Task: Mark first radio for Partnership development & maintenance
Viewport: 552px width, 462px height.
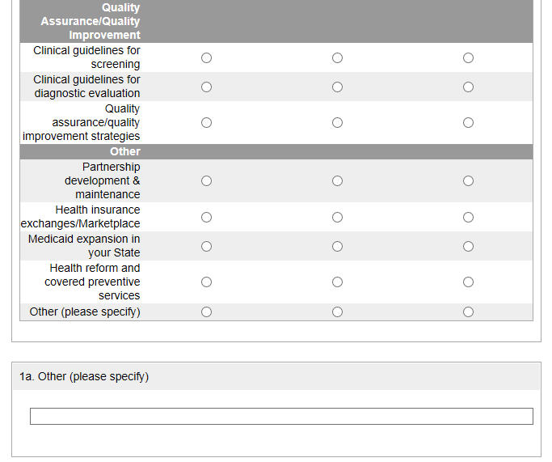Action: 206,180
